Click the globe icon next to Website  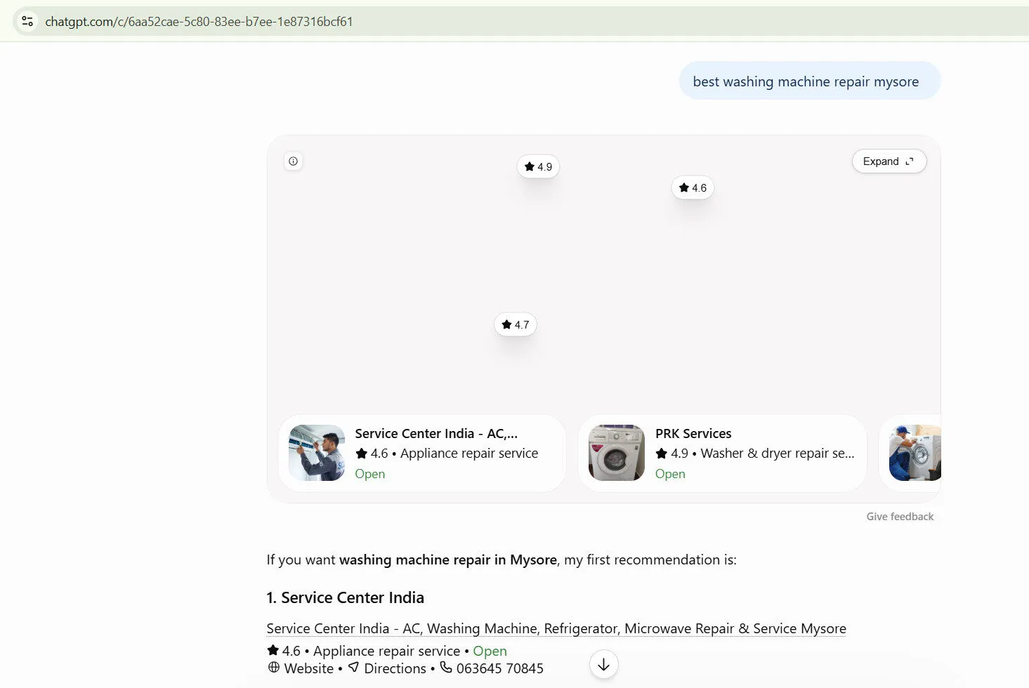(274, 668)
